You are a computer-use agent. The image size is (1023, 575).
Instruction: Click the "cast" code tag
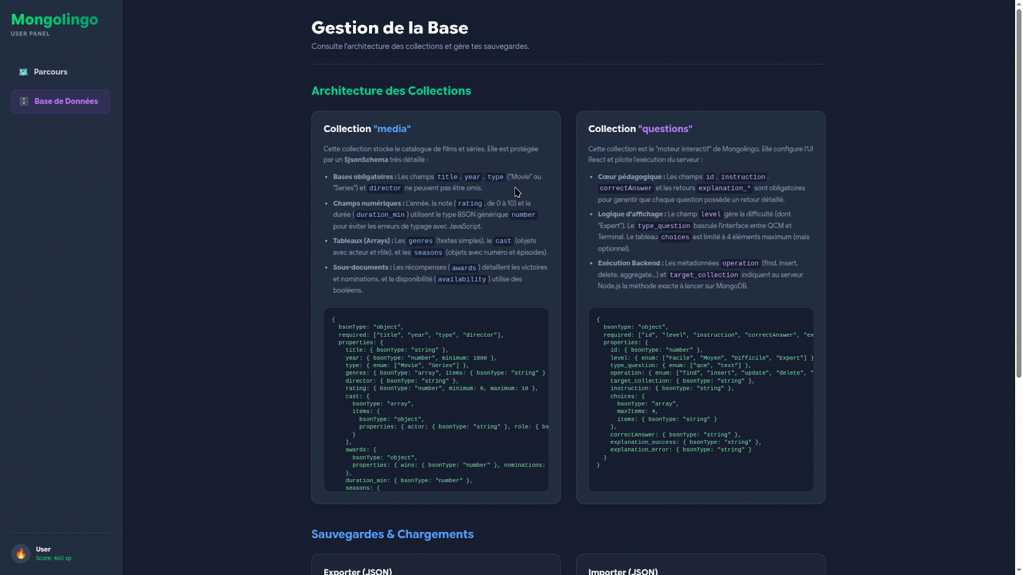pos(503,241)
